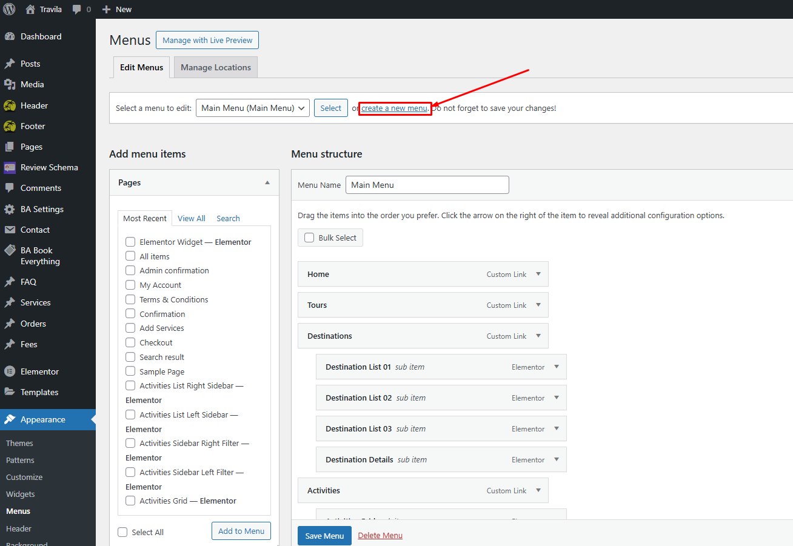
Task: Go to Media library in sidebar
Action: pyautogui.click(x=32, y=84)
